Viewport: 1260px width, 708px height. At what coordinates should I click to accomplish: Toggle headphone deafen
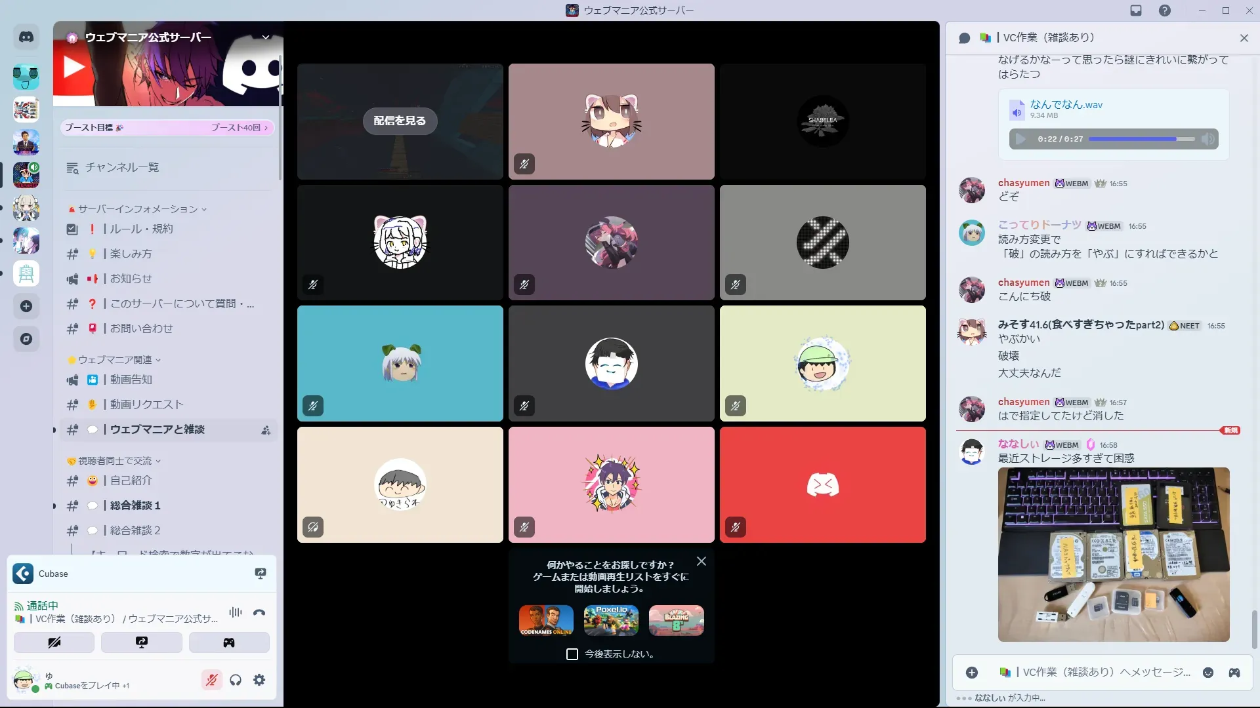point(236,680)
